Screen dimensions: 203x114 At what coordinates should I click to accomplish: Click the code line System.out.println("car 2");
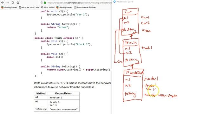68,15
